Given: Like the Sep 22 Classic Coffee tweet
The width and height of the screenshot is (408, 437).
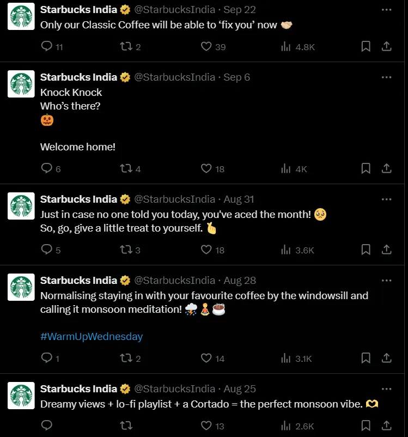Looking at the screenshot, I should tap(206, 46).
